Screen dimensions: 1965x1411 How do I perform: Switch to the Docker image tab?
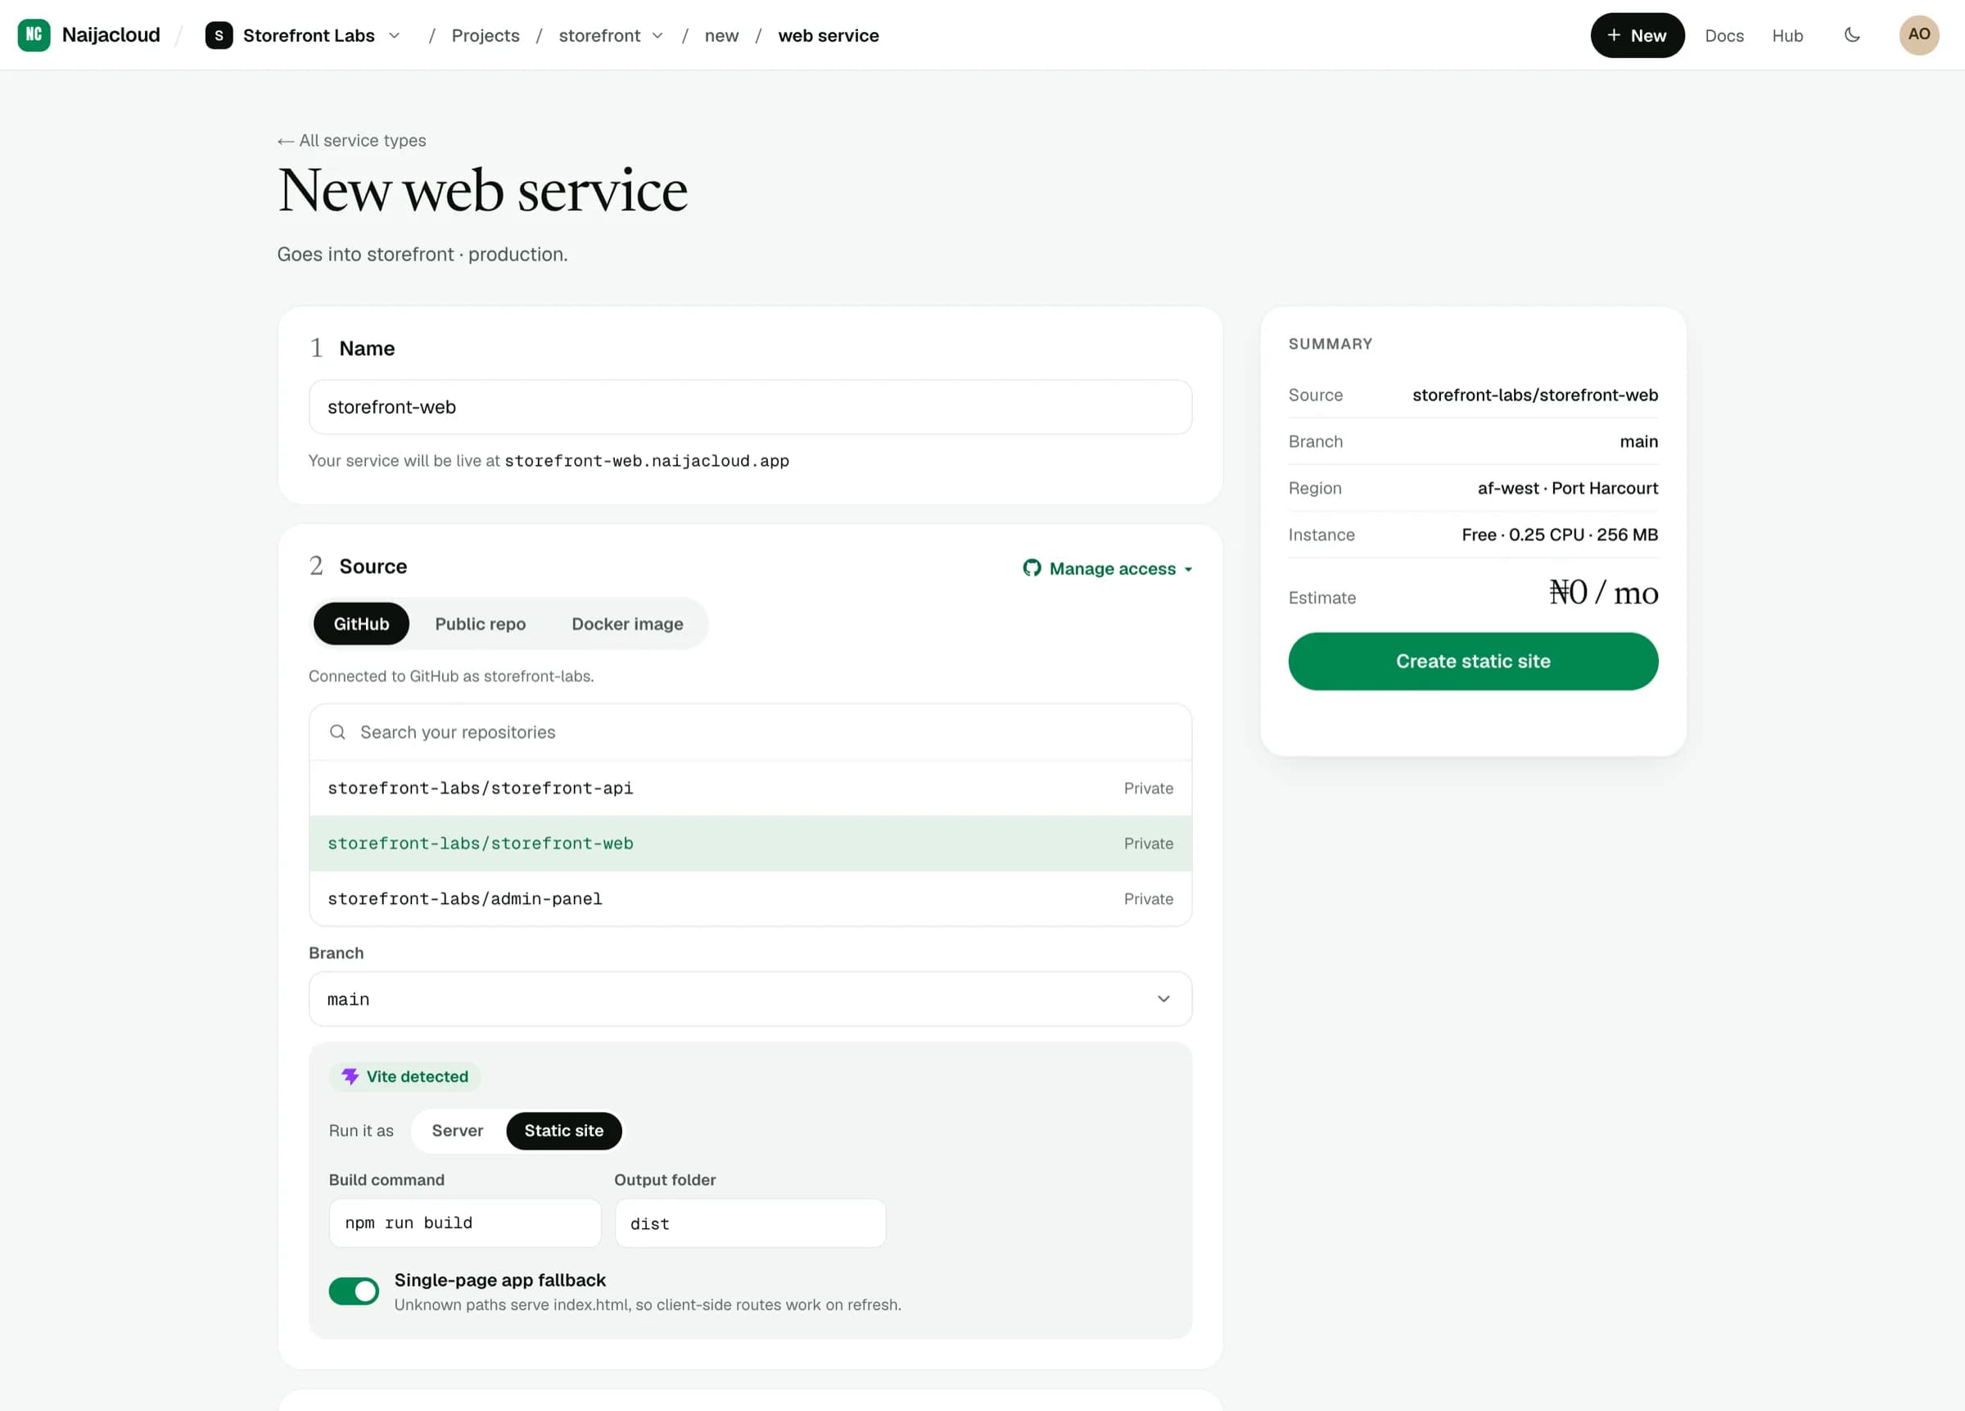[626, 623]
